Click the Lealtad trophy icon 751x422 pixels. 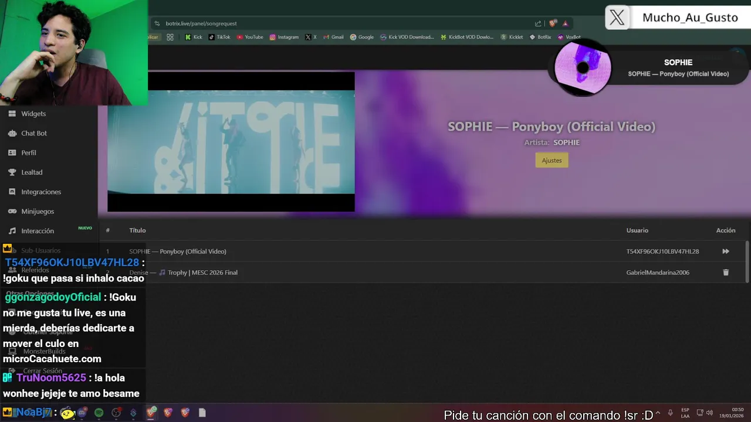coord(12,172)
